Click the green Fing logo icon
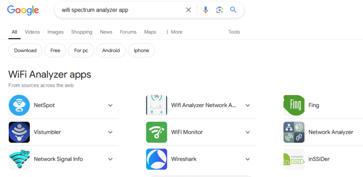The width and height of the screenshot is (363, 177). pyautogui.click(x=294, y=105)
